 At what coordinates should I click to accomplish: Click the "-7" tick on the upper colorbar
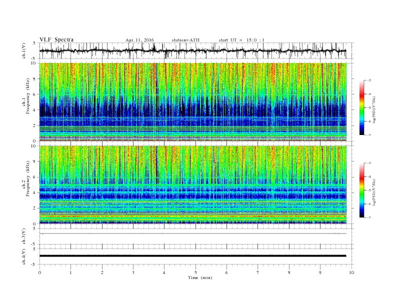[x=368, y=135]
